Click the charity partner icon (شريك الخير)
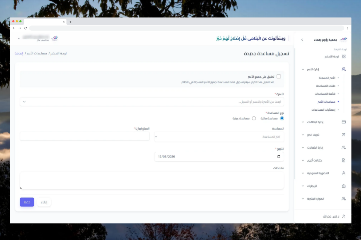The height and width of the screenshot is (240, 361). [x=343, y=135]
